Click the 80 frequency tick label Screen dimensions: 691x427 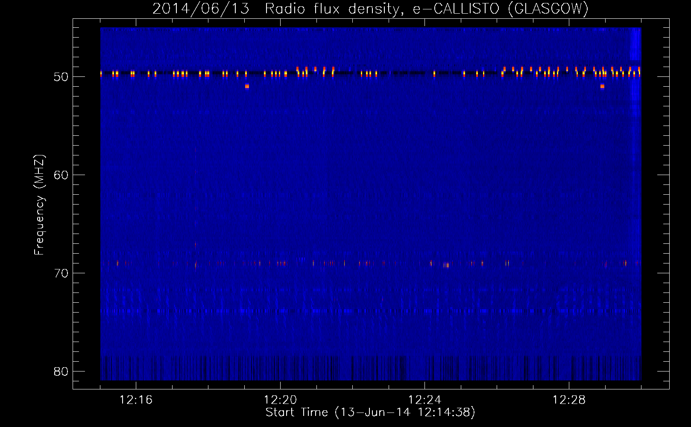[61, 371]
